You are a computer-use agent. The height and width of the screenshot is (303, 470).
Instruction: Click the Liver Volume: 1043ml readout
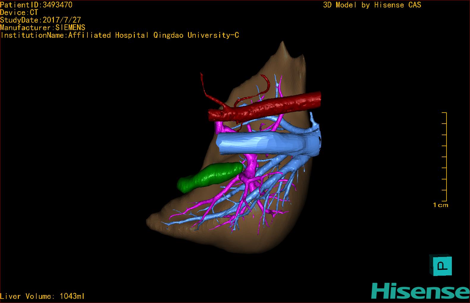click(x=43, y=296)
